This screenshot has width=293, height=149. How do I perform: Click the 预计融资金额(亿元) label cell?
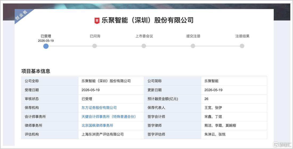tap(173, 99)
